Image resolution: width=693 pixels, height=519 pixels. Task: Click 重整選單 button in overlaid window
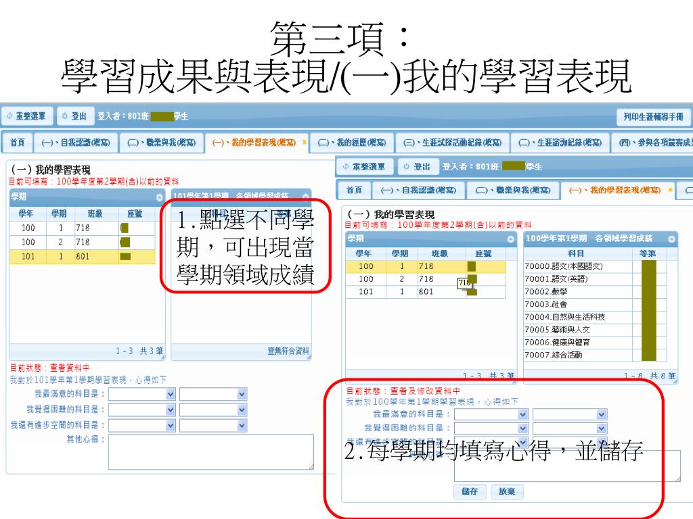tap(365, 167)
